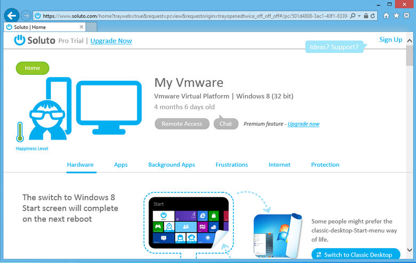This screenshot has height=263, width=416.
Task: Open address bar dropdown arrow
Action: 359,16
